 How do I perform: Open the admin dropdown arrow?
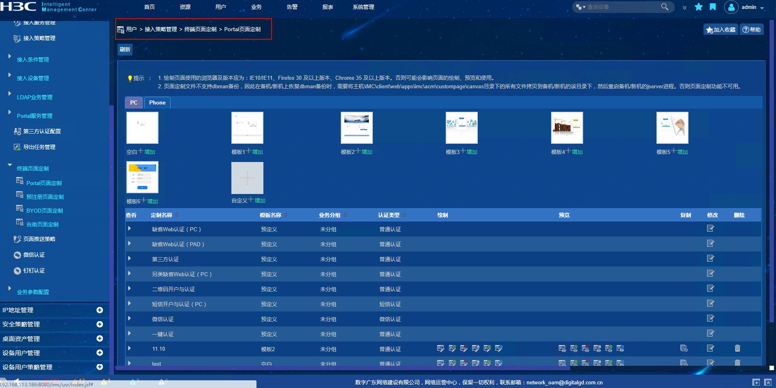pos(762,8)
